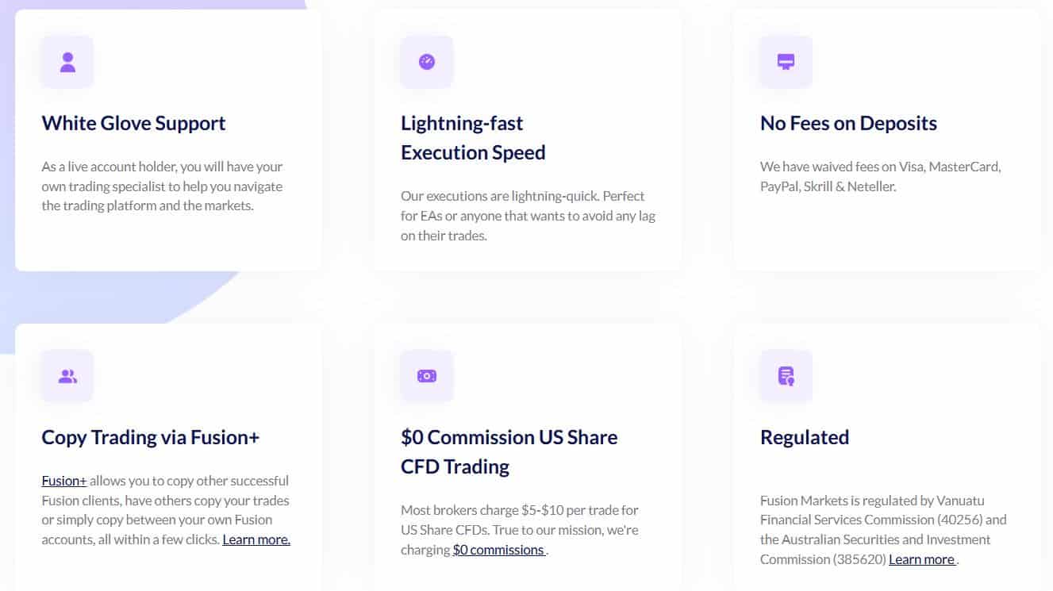
Task: Click the person icon above White Glove Support
Action: pos(67,62)
